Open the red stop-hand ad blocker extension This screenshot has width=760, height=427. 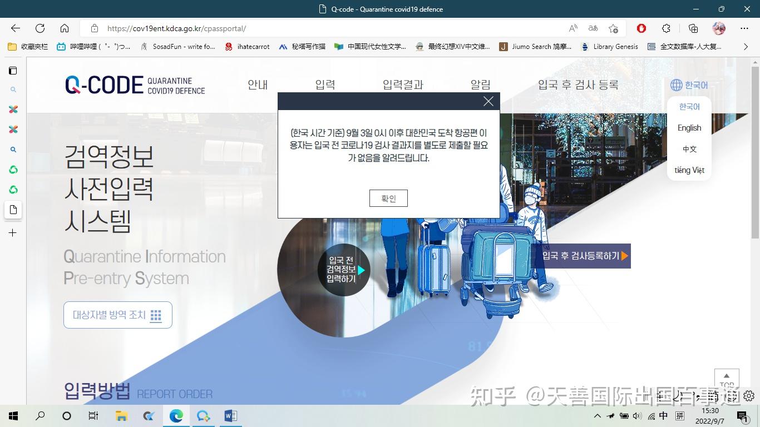(x=641, y=28)
